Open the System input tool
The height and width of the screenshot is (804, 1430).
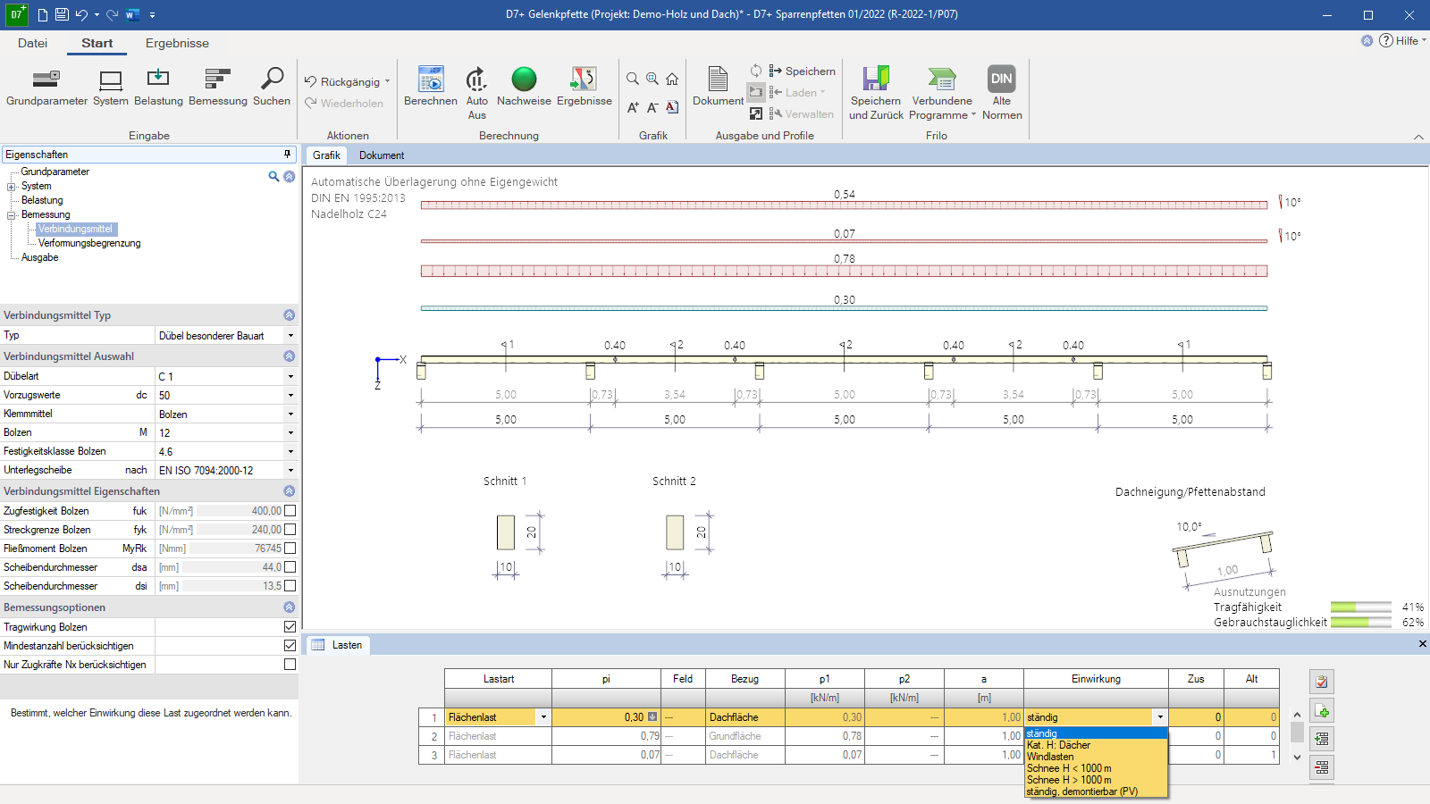tap(111, 87)
